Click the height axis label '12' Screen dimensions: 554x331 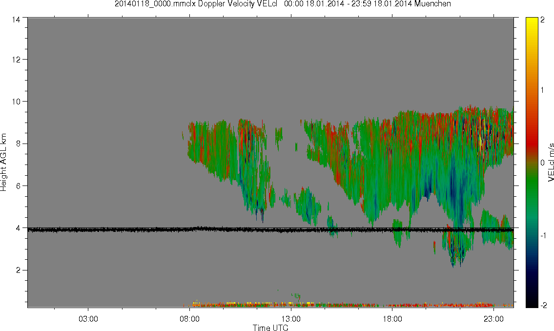(16, 60)
